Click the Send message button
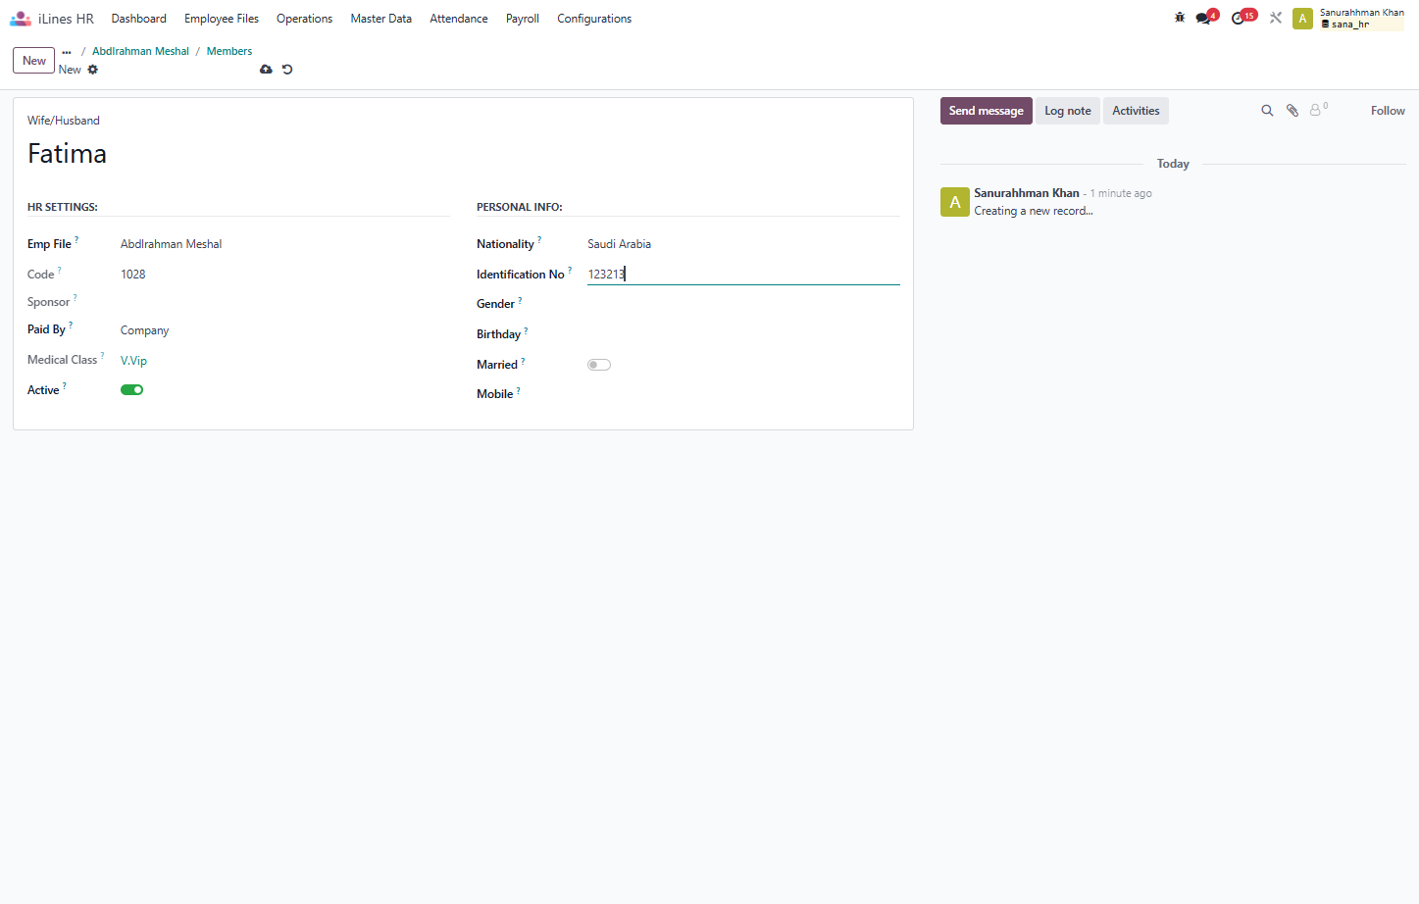Image resolution: width=1419 pixels, height=904 pixels. (987, 111)
